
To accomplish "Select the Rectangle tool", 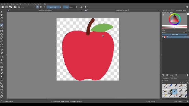I will (2, 31).
